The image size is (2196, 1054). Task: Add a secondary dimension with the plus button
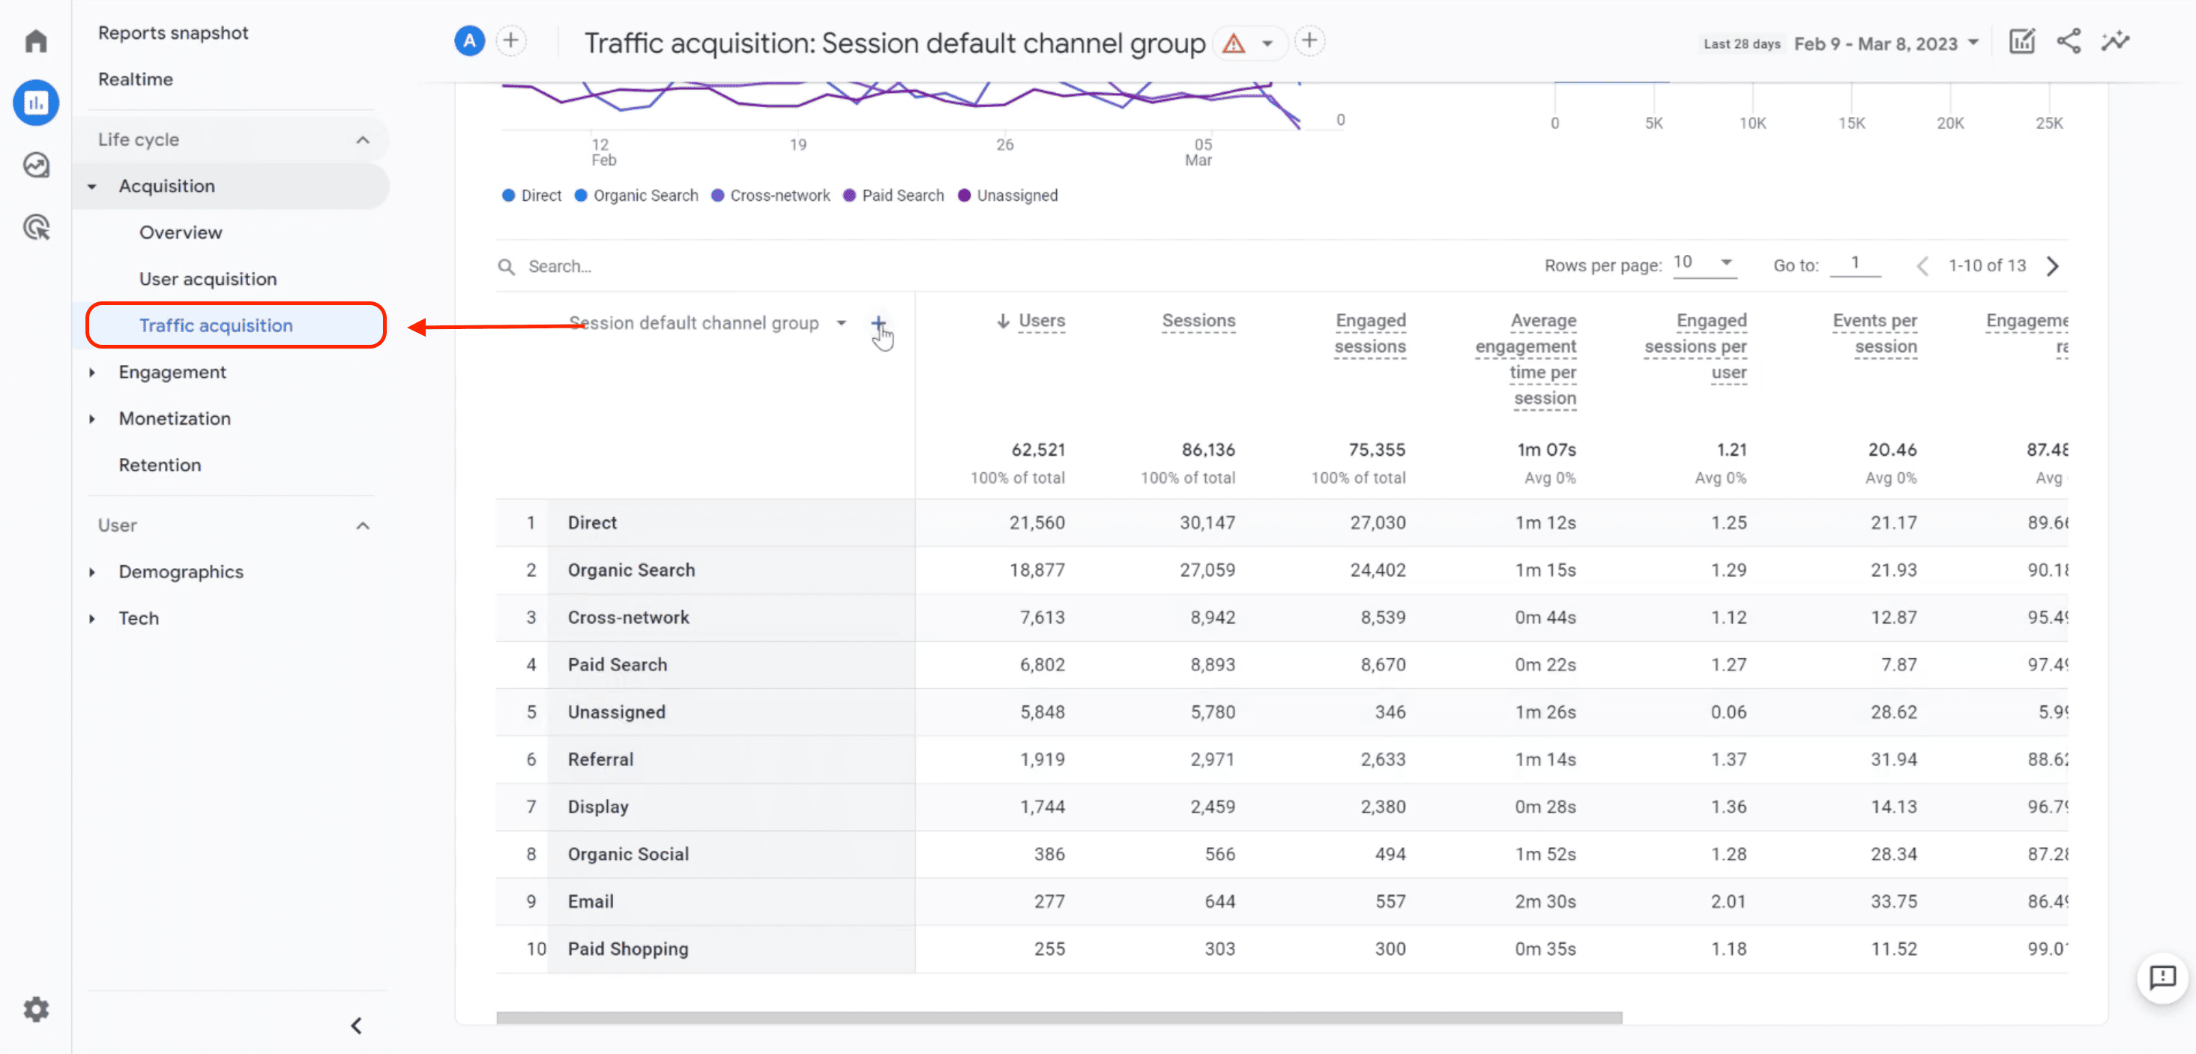click(879, 323)
